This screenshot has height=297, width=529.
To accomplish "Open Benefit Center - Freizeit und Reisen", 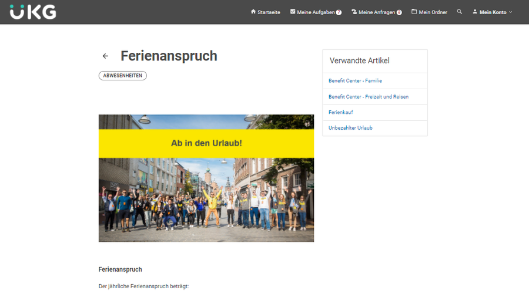I will (368, 97).
